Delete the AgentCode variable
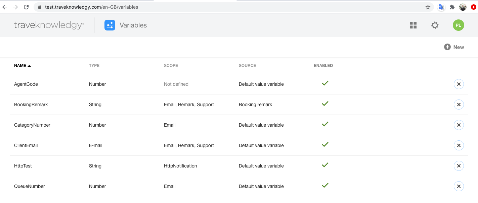Image resolution: width=478 pixels, height=203 pixels. pos(459,84)
